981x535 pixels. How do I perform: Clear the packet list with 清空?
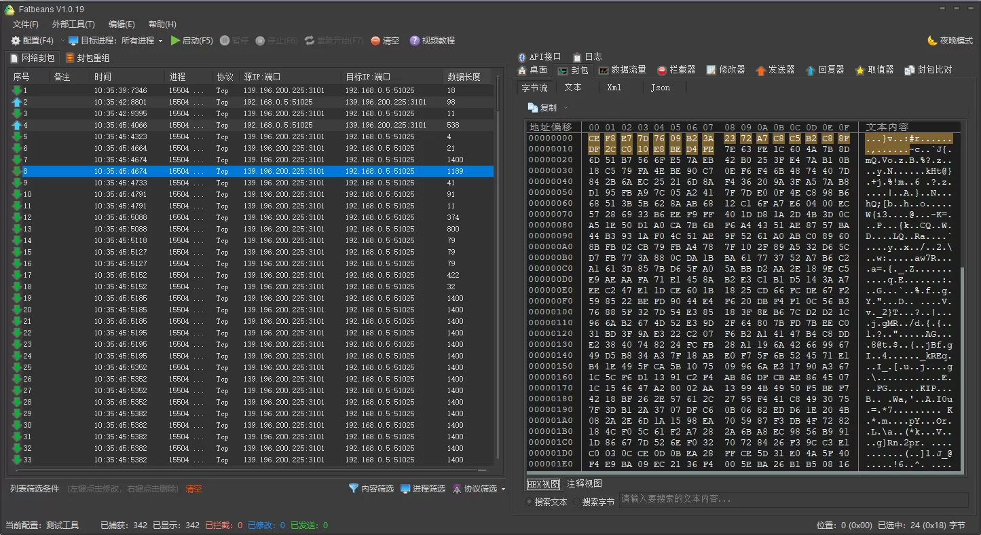386,41
